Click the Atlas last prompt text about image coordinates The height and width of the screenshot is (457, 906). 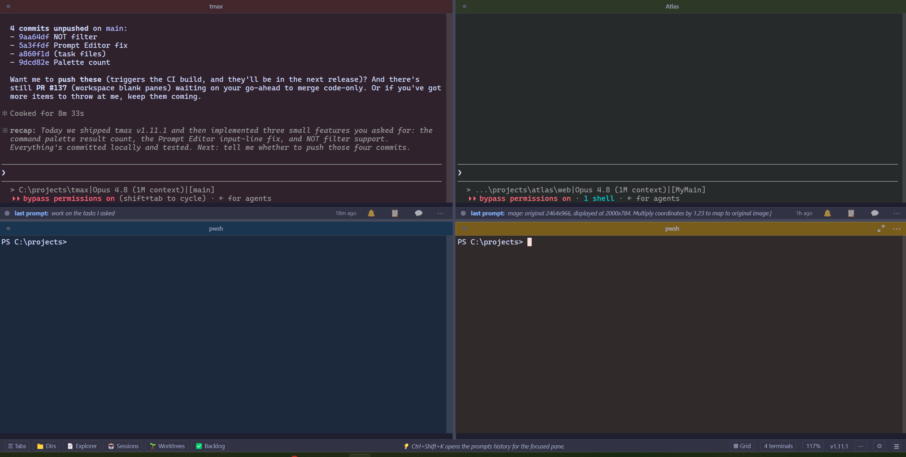639,213
